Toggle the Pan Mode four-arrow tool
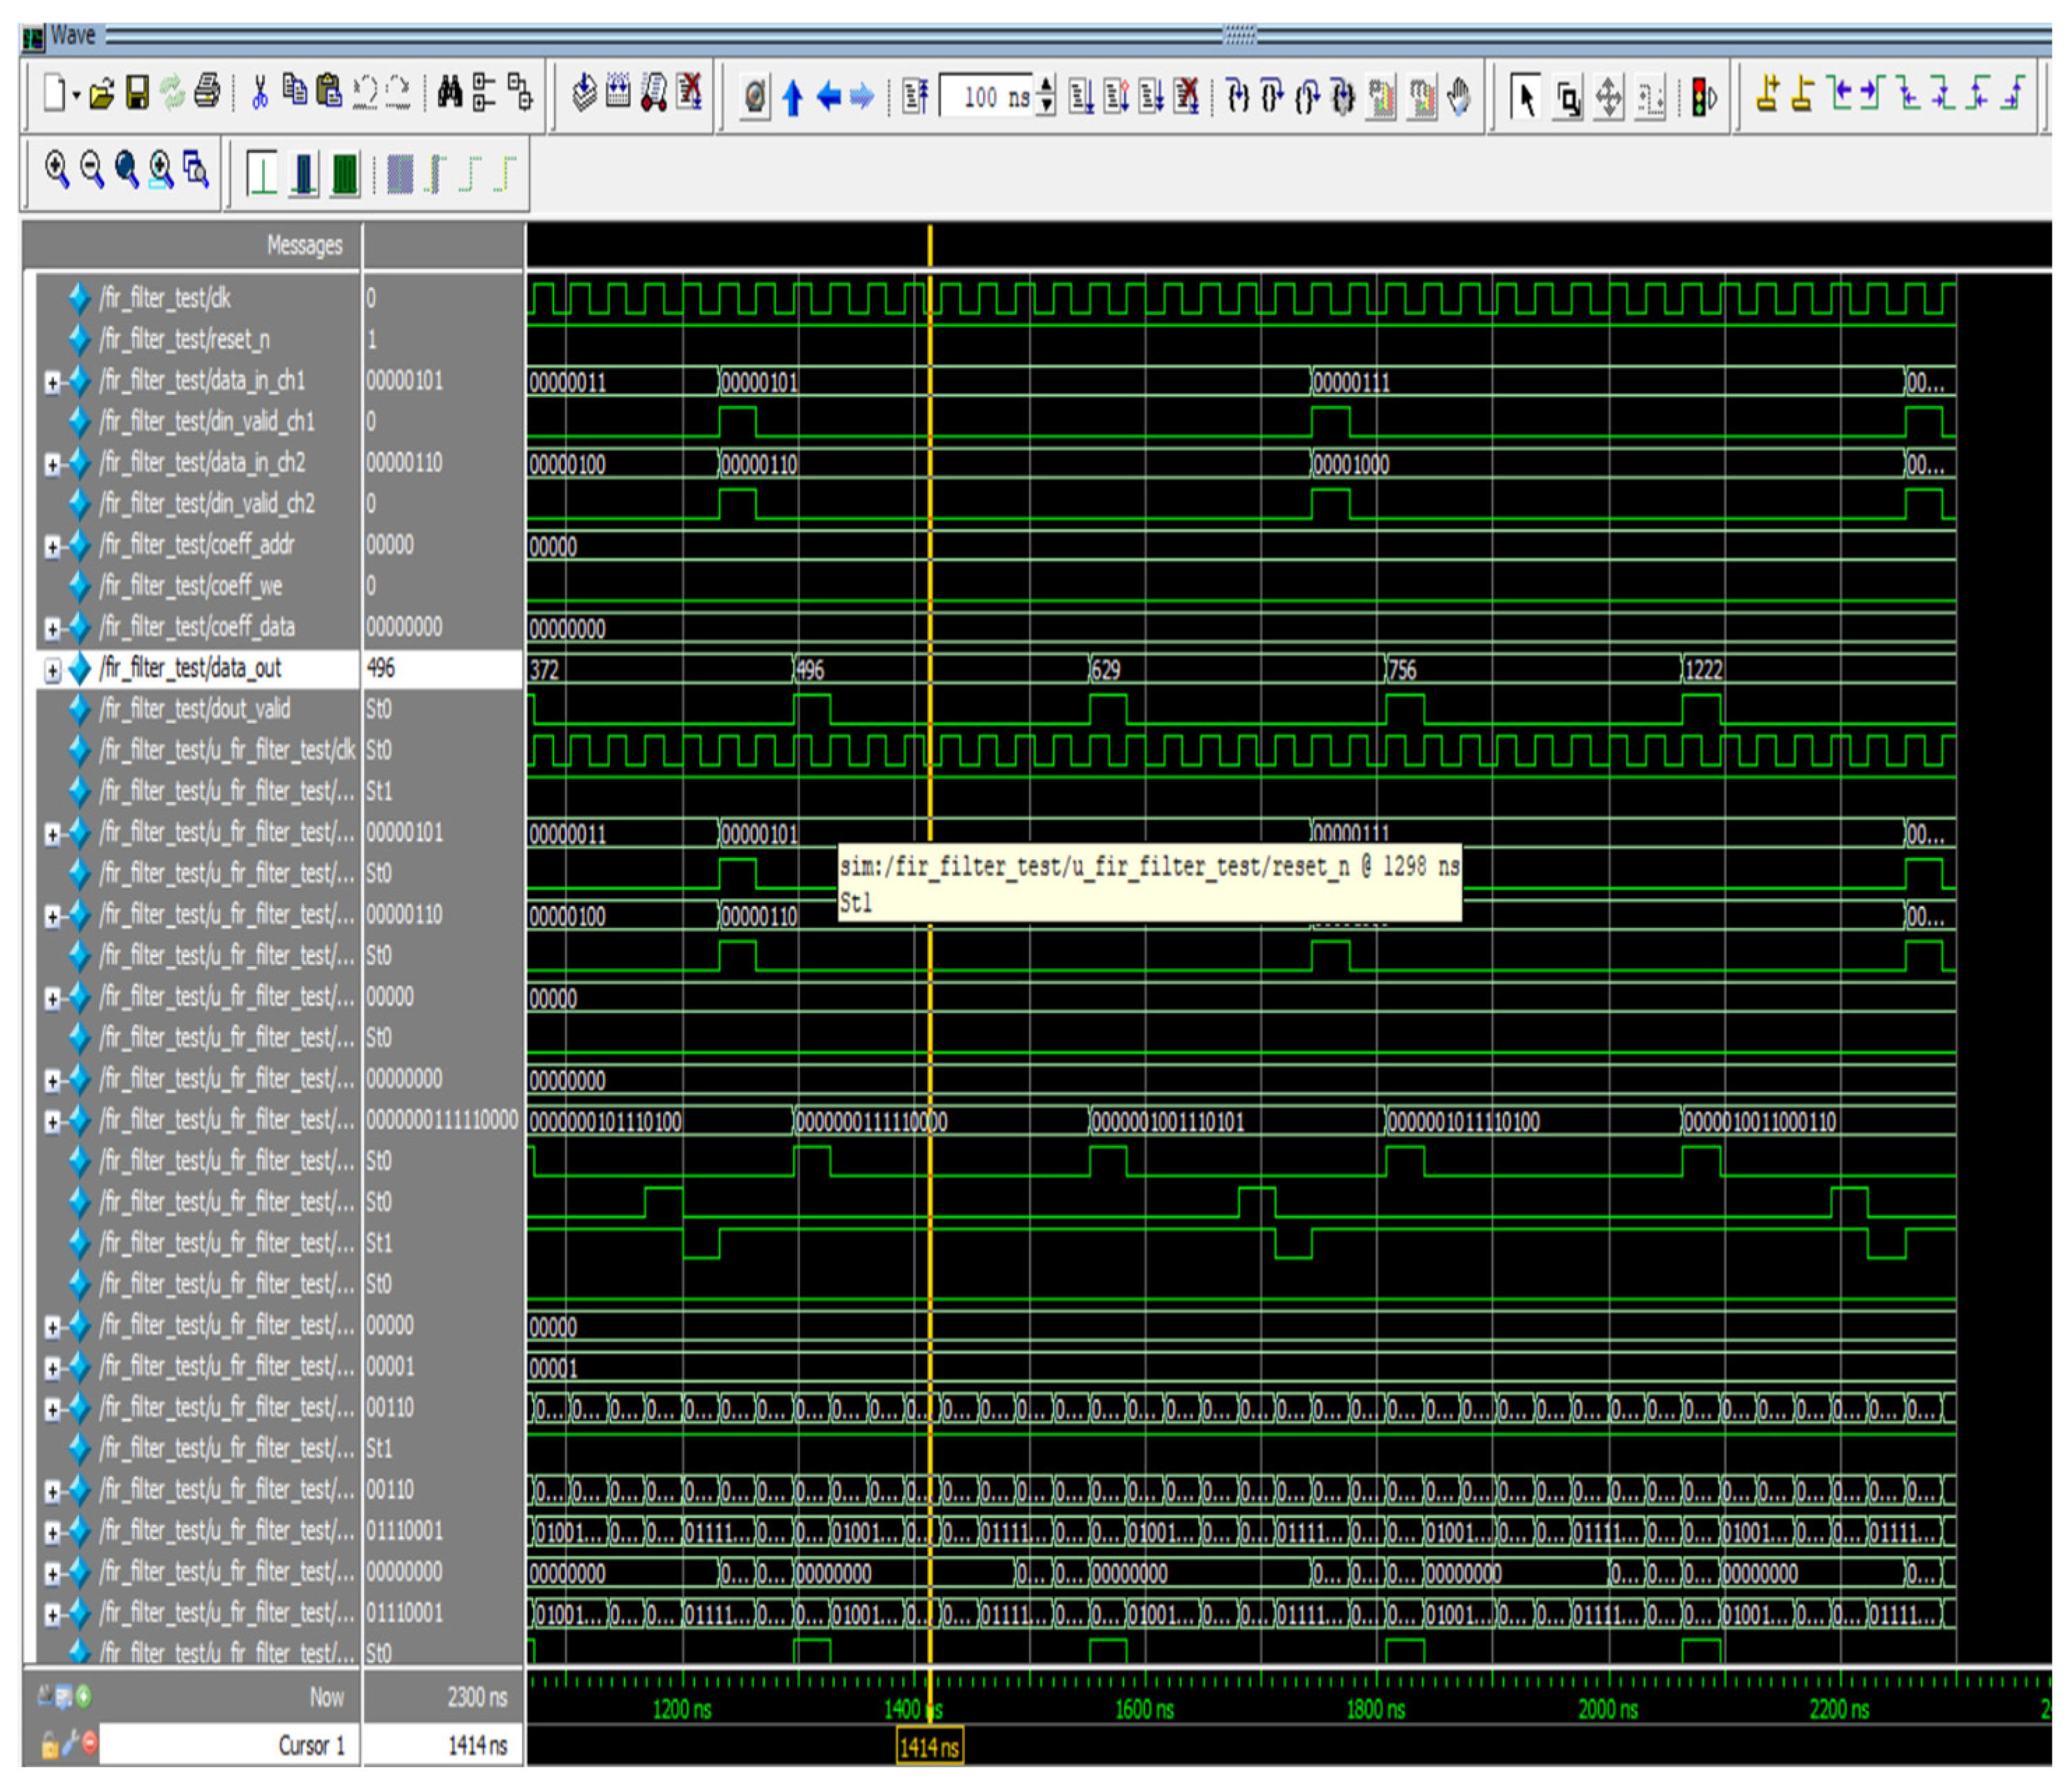The width and height of the screenshot is (2072, 1792). 1608,98
